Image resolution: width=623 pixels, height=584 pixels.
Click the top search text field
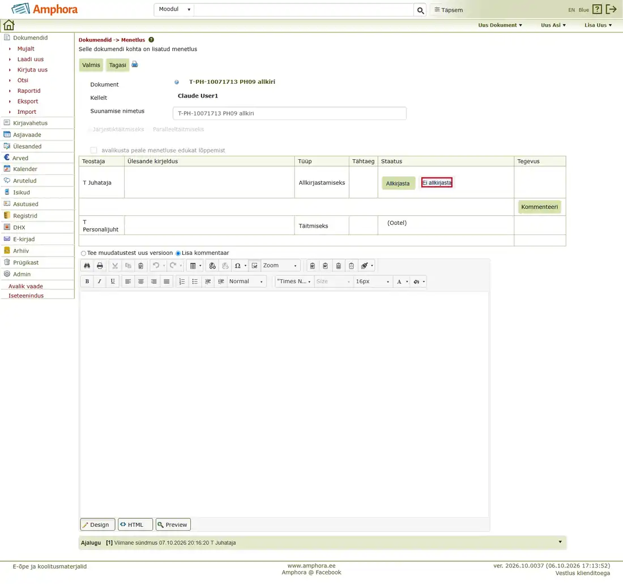(x=304, y=10)
